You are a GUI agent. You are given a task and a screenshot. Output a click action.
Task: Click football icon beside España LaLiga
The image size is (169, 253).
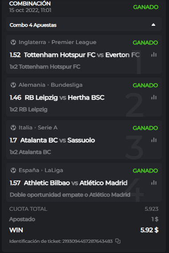pyautogui.click(x=13, y=170)
